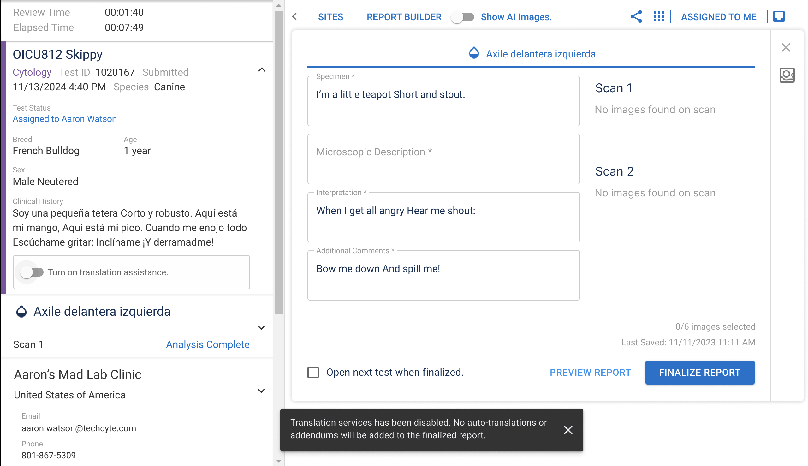Collapse the OICU812 Skippy test section
The image size is (808, 466).
pyautogui.click(x=262, y=69)
